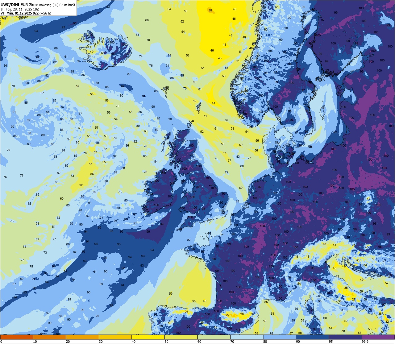This screenshot has width=395, height=344.
Task: Click the purple legend swatch above 99.9
Action: 378,337
